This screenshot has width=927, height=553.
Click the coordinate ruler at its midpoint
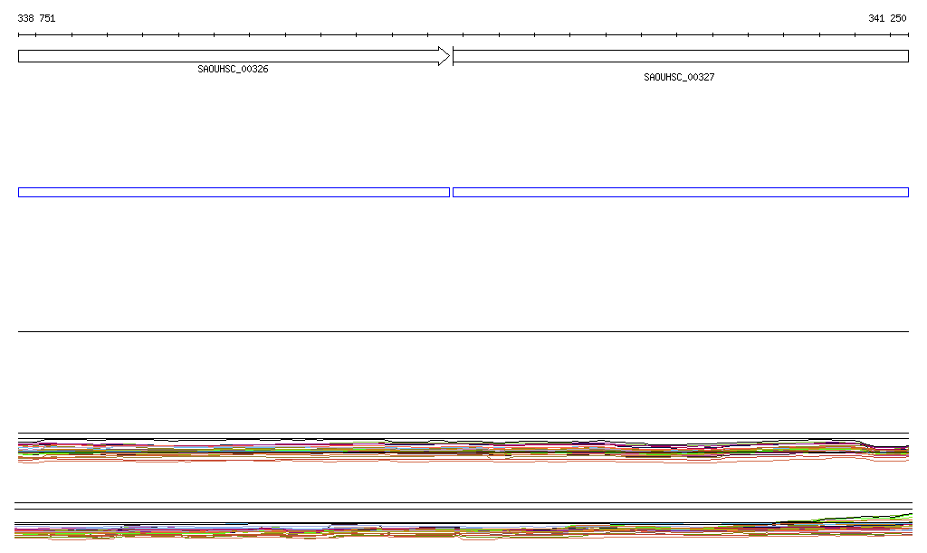coord(463,35)
